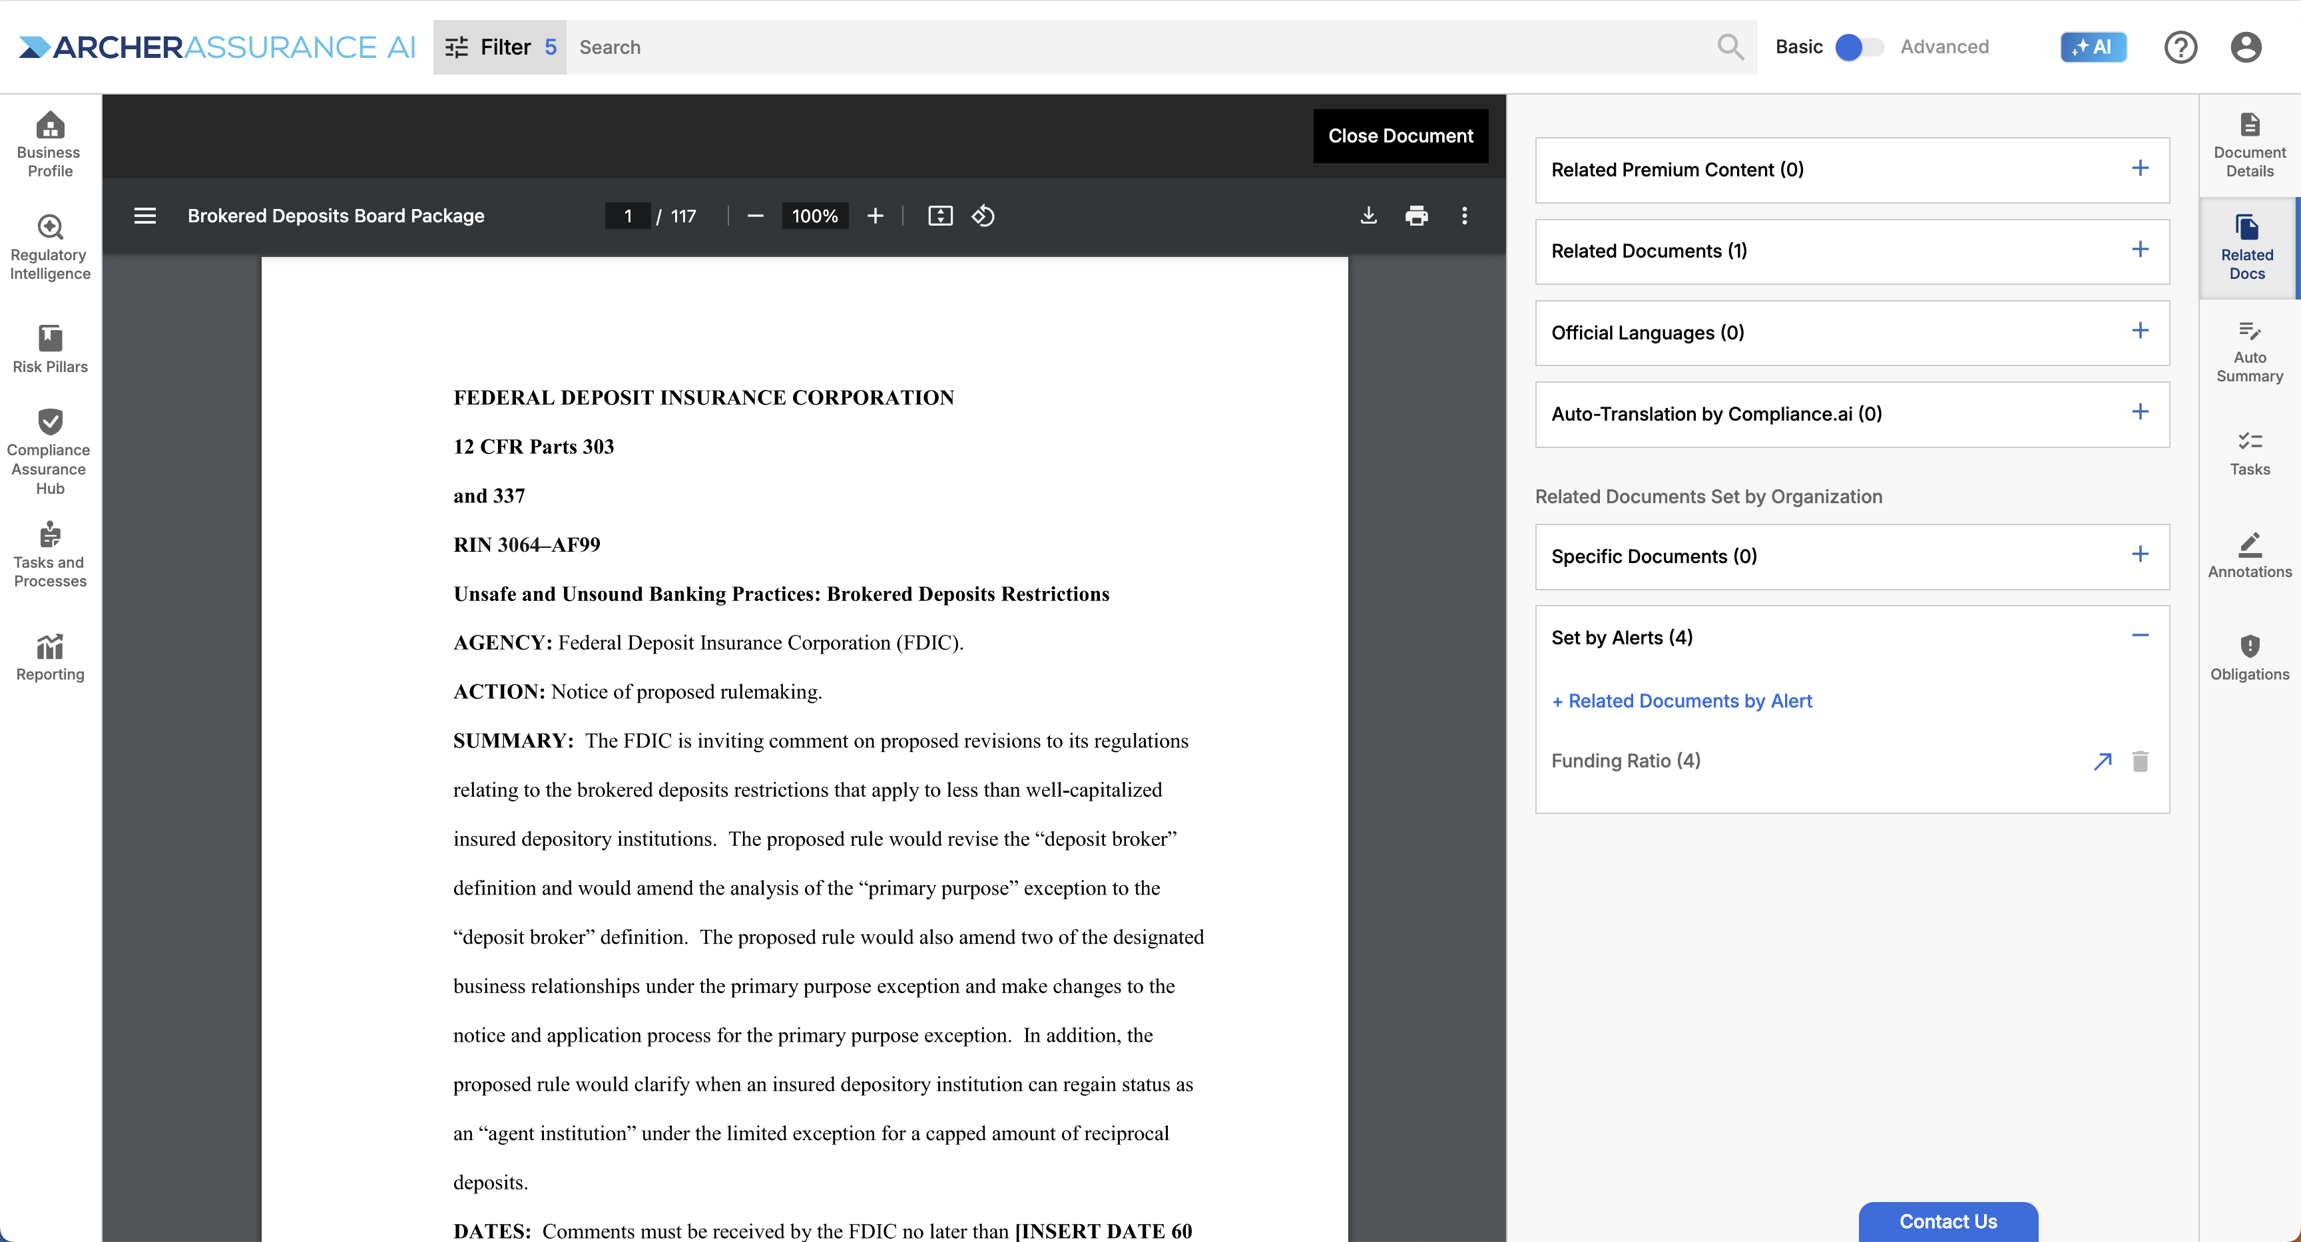Open Tasks and Processes
Screen dimensions: 2301x1242
pyautogui.click(x=50, y=554)
